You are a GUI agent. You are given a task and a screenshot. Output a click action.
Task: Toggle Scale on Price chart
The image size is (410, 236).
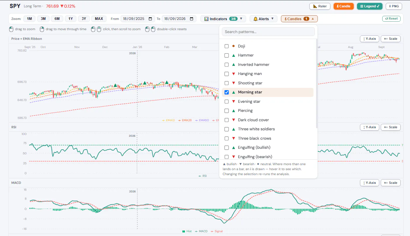[x=391, y=39]
